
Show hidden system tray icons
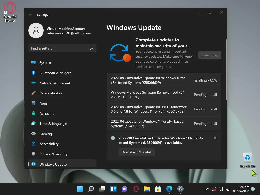tap(208, 189)
